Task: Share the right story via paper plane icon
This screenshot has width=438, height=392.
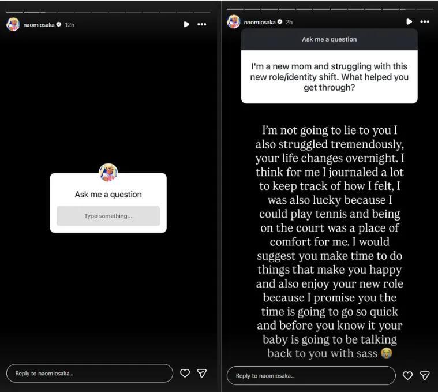Action: 425,375
